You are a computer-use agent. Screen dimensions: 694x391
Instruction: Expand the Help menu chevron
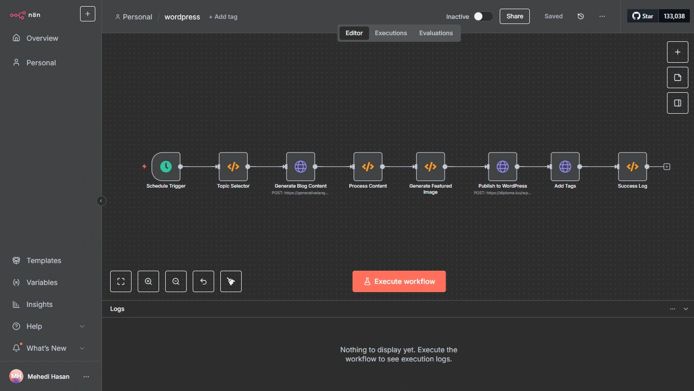[x=82, y=326]
